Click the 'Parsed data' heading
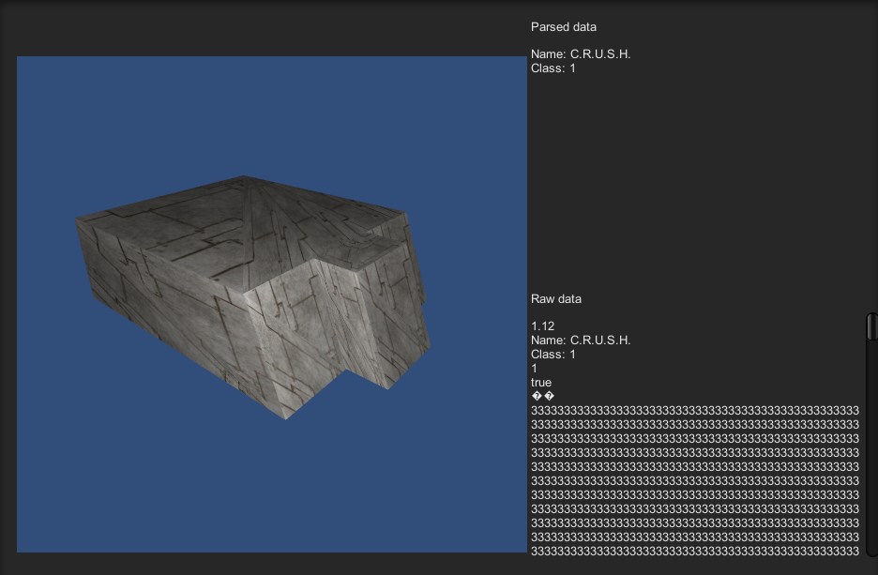Viewport: 878px width, 575px height. (x=564, y=27)
